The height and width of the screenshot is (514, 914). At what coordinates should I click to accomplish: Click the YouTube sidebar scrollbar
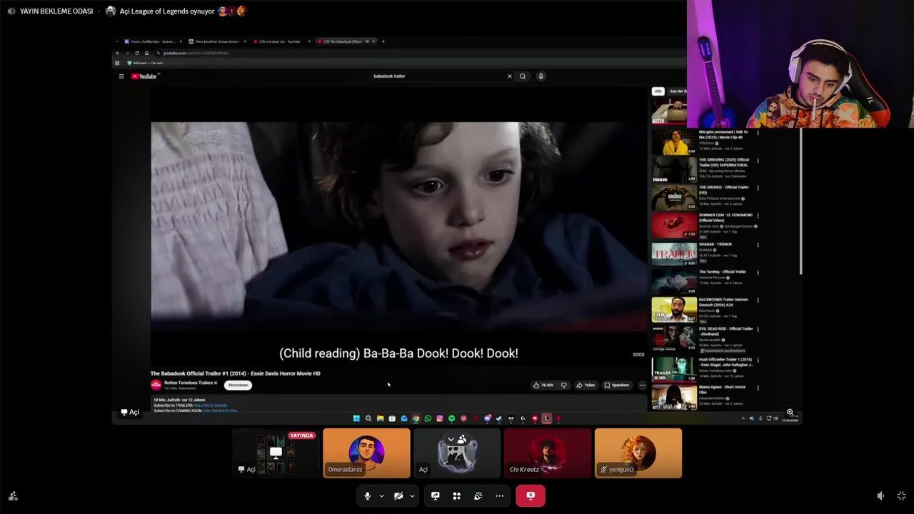point(800,202)
